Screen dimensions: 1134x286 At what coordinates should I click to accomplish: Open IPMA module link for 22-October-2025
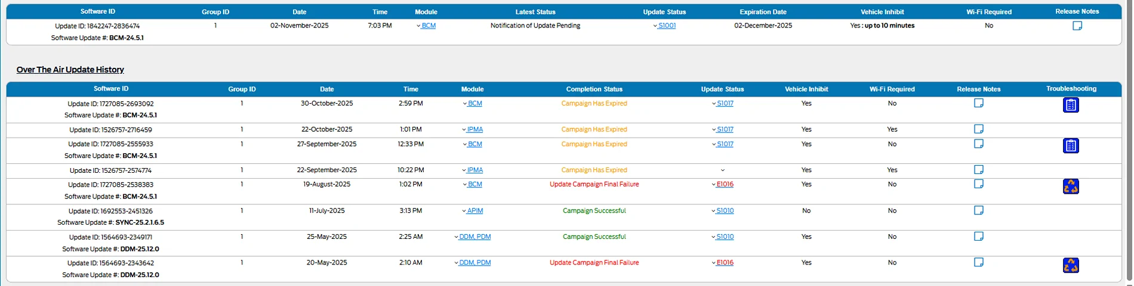coord(475,129)
